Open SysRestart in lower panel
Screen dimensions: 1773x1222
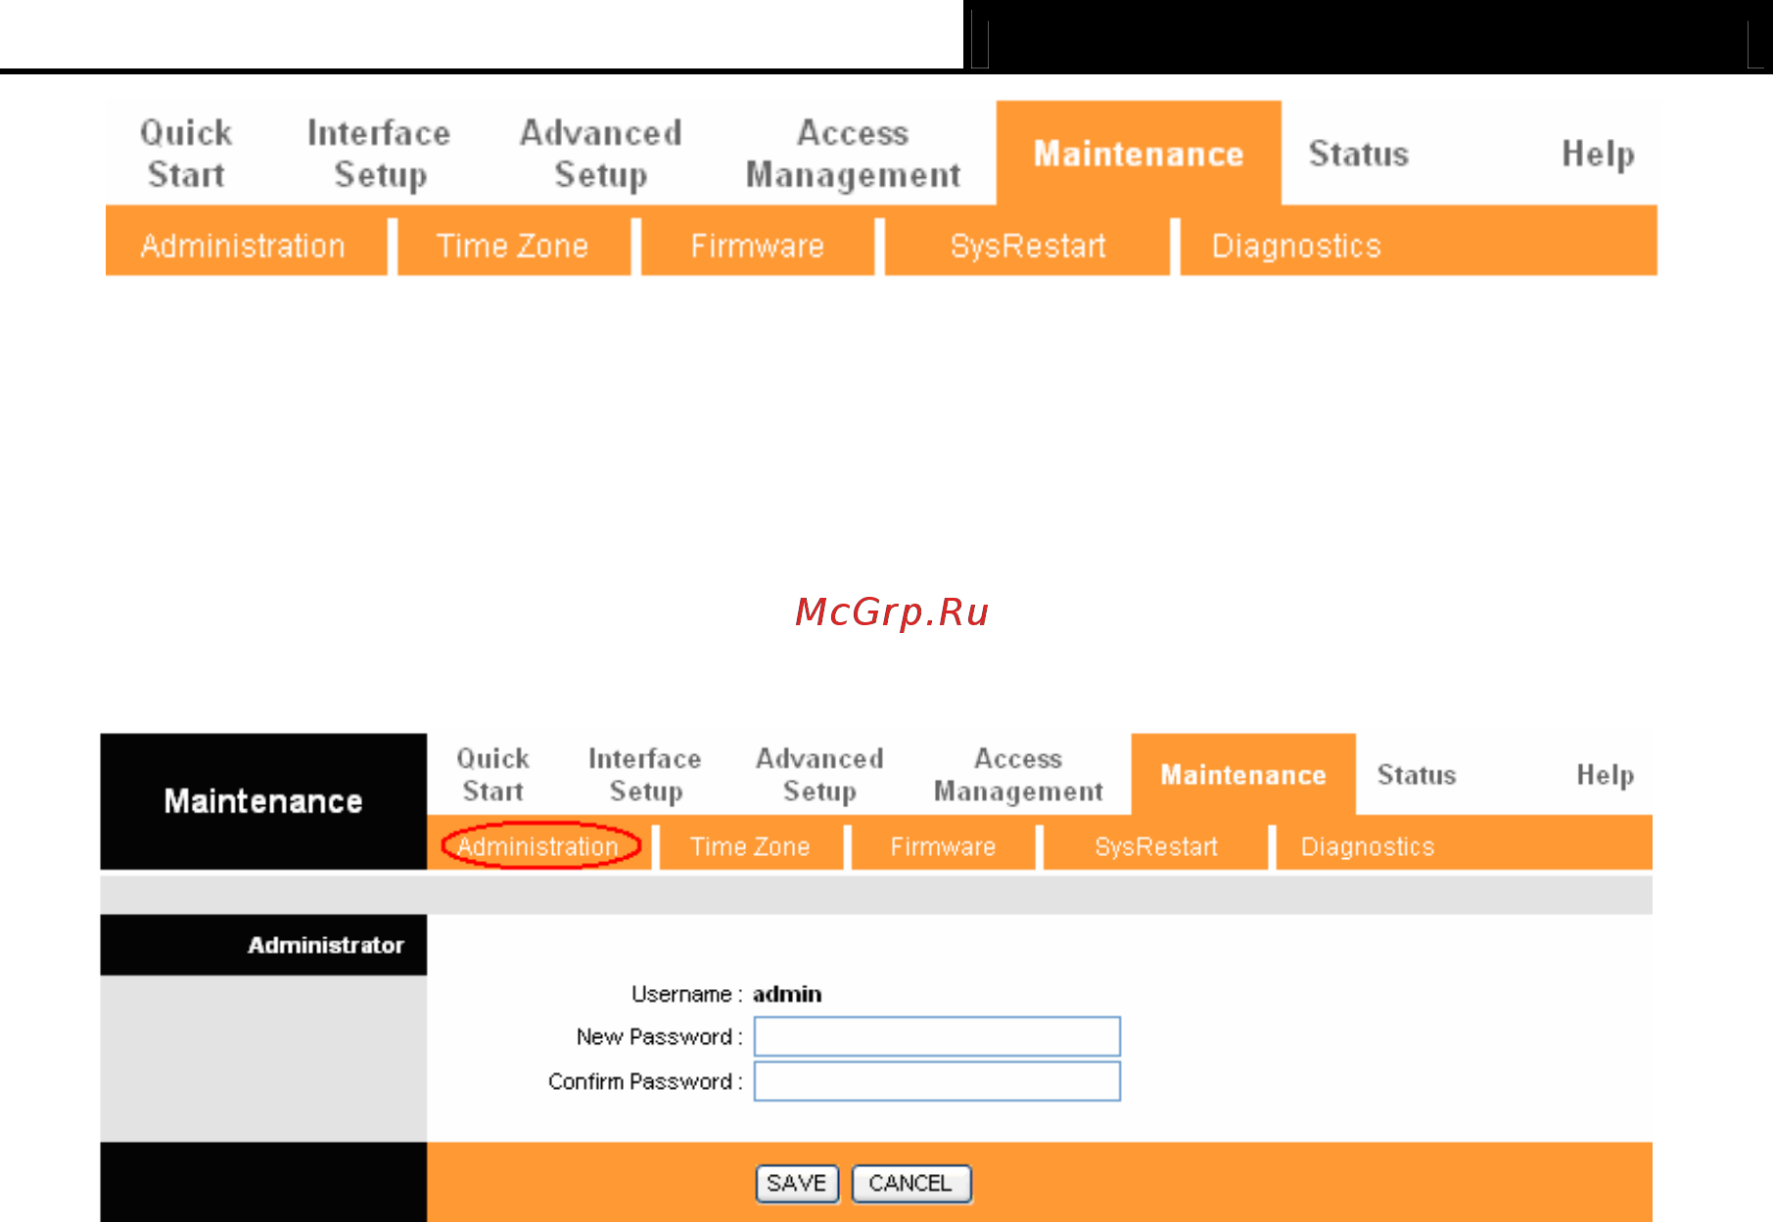click(1156, 846)
